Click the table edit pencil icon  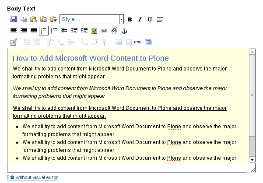pyautogui.click(x=14, y=42)
